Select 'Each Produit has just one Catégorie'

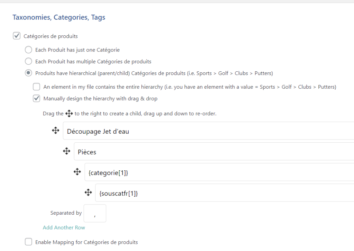[28, 50]
